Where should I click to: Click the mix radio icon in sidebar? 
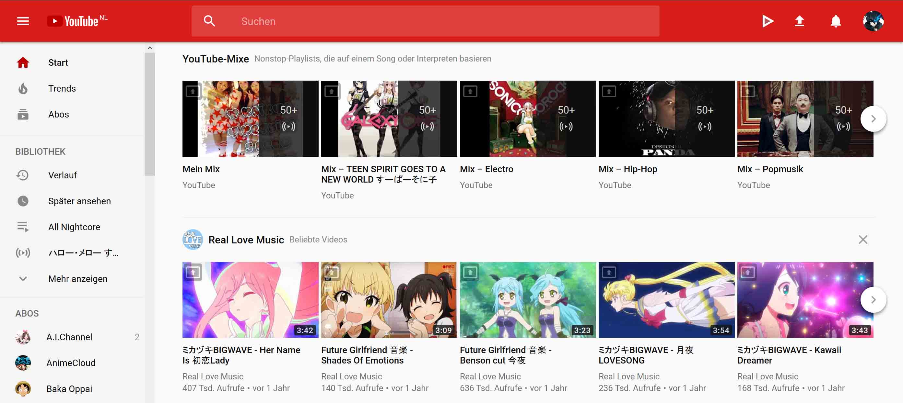23,253
